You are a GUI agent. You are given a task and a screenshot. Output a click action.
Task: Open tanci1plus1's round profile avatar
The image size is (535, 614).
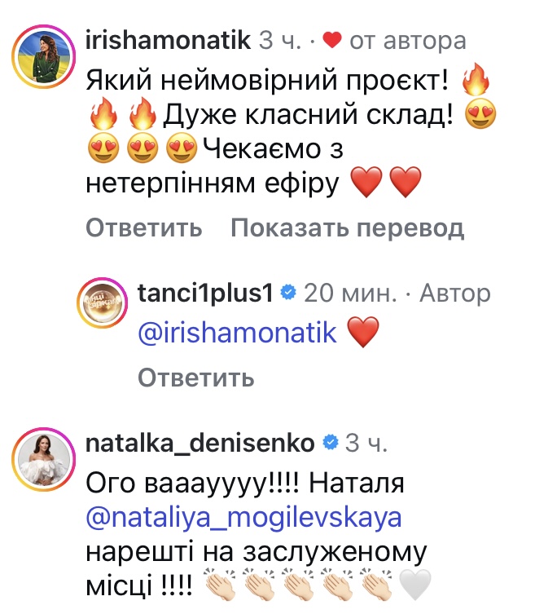coord(102,305)
